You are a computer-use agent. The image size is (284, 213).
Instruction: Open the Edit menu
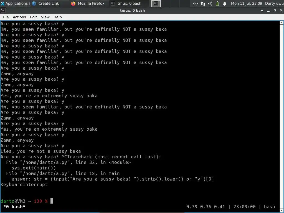(x=33, y=17)
